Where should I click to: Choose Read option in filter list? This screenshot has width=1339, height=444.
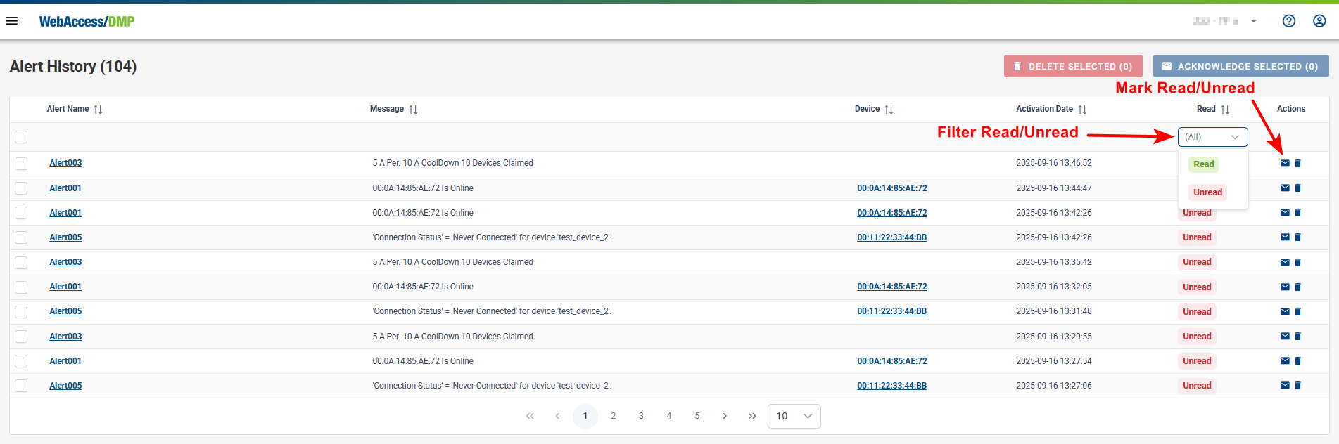(1203, 164)
